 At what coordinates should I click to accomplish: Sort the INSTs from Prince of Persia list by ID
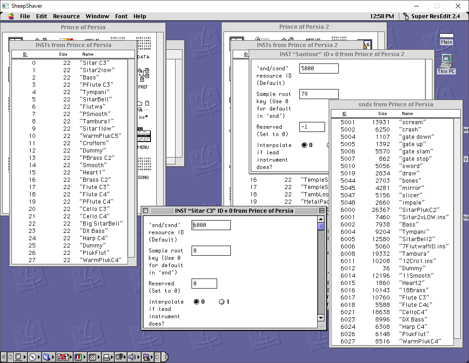click(x=25, y=54)
